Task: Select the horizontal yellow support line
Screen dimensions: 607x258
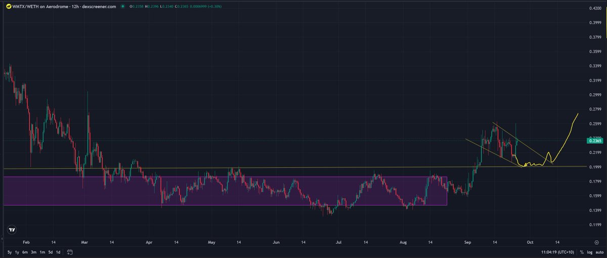Action: pyautogui.click(x=295, y=167)
